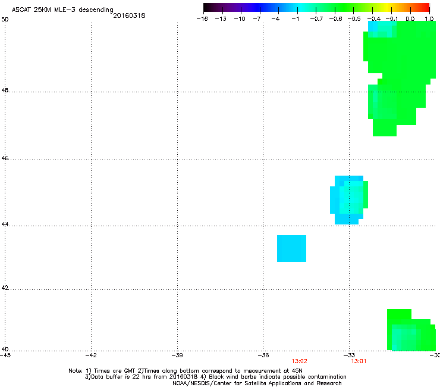Click the colorbar label '-0.6'
The height and width of the screenshot is (387, 440).
pyautogui.click(x=335, y=19)
